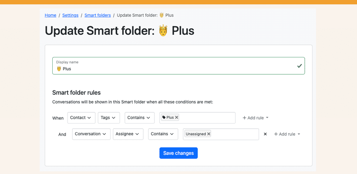
Task: Expand Add rule menu in And row
Action: [287, 134]
